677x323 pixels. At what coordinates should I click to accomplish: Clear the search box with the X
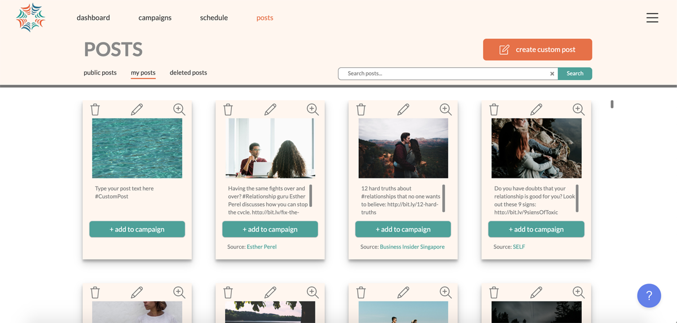click(x=552, y=74)
